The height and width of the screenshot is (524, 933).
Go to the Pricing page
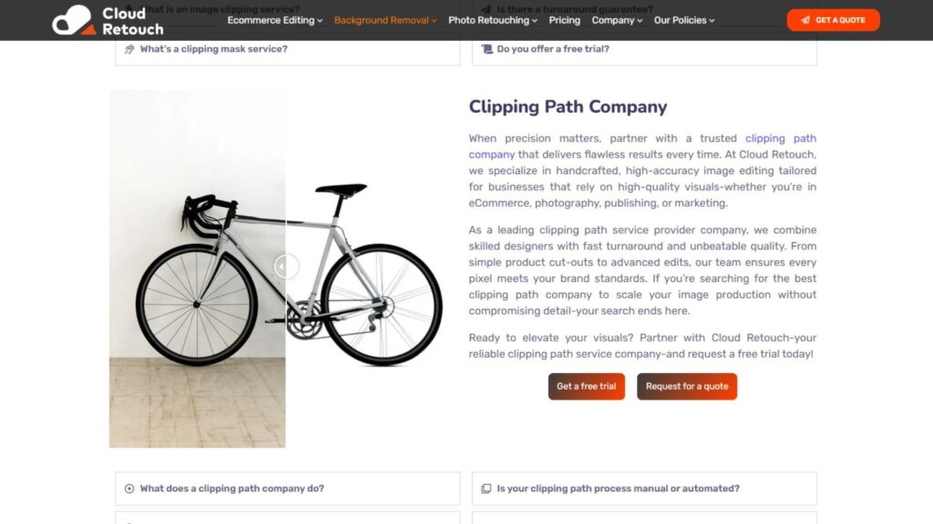pos(564,20)
